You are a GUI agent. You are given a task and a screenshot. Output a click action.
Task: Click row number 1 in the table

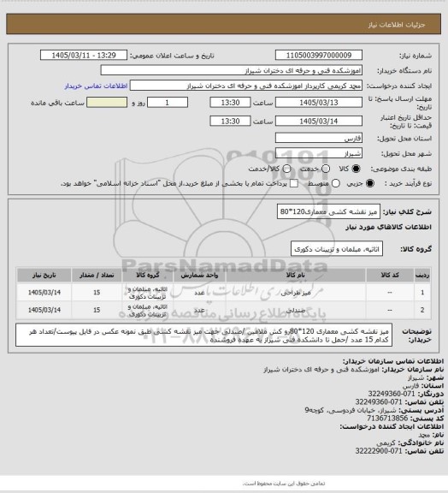pos(422,293)
